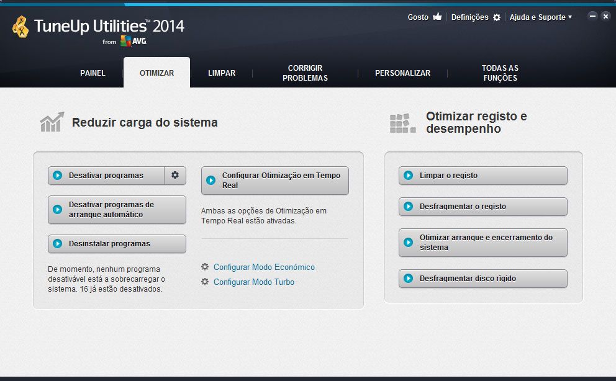Click the play icon on Desinstalar programas
The image size is (616, 381).
tap(58, 244)
